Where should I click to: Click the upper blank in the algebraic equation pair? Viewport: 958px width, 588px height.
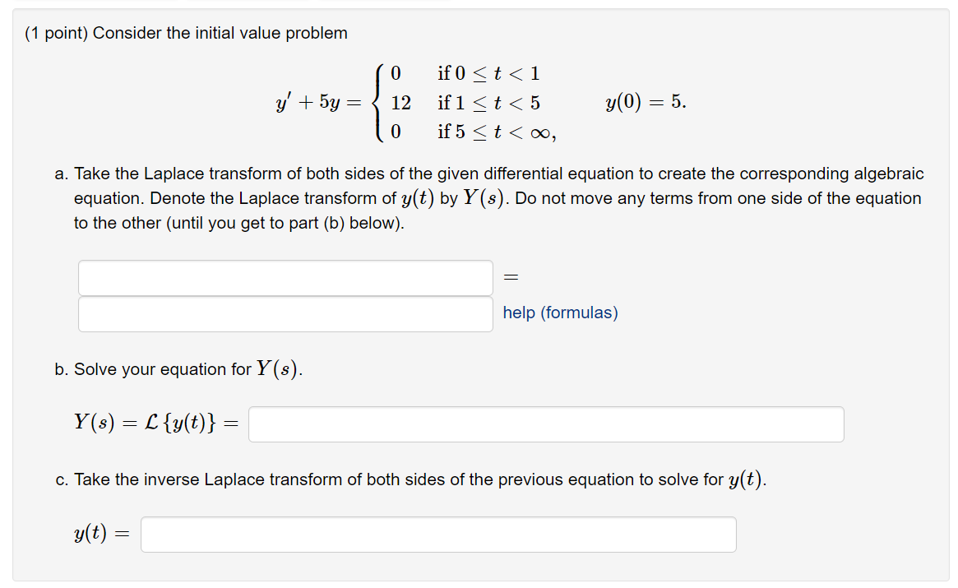coord(285,278)
